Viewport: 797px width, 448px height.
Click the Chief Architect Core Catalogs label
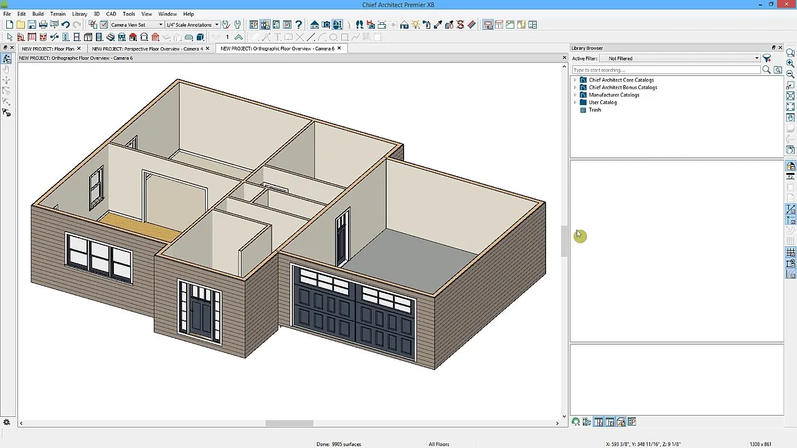click(621, 80)
